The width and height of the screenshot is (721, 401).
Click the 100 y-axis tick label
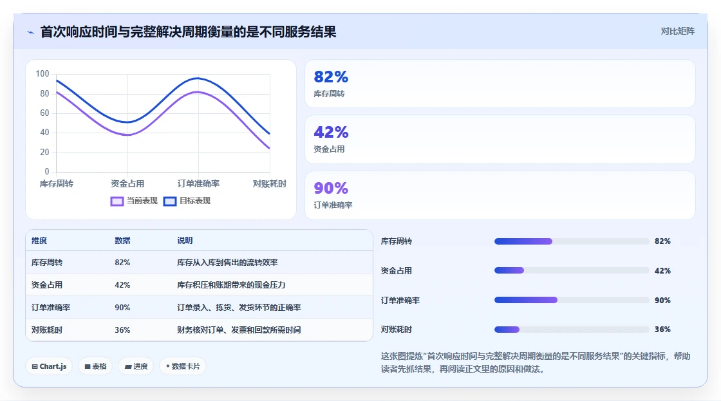pyautogui.click(x=42, y=73)
